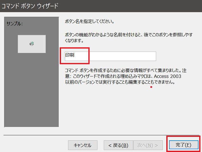202x152 pixels.
Task: Click the green check badge on the printer icon
Action: pos(33,44)
